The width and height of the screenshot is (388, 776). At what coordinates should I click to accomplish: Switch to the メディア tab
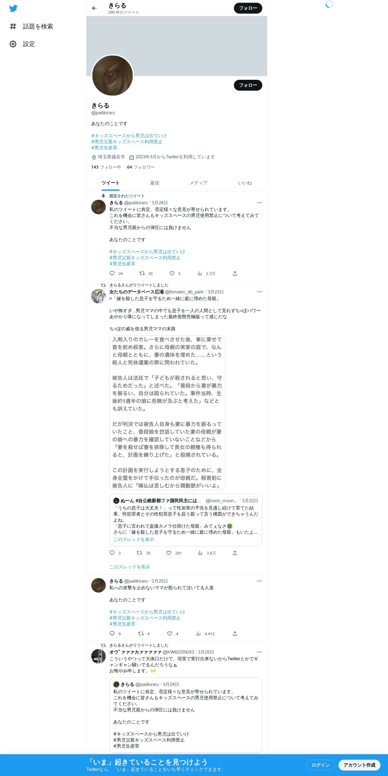coord(199,183)
